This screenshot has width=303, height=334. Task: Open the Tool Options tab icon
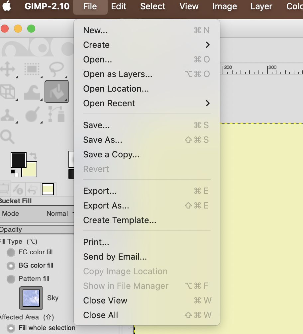pyautogui.click(x=5, y=189)
